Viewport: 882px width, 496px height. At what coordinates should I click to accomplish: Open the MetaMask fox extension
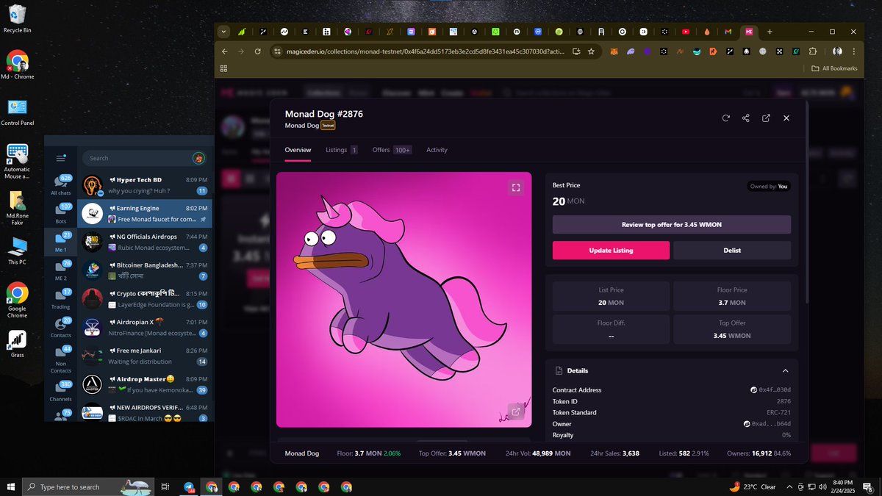614,51
